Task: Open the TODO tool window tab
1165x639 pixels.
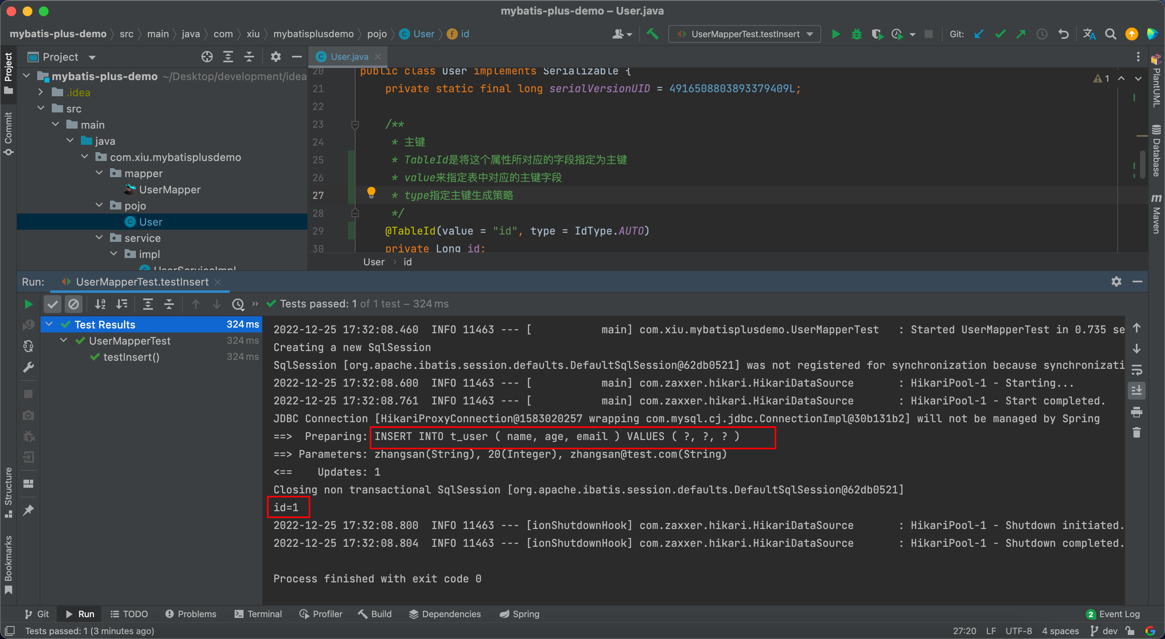Action: [x=129, y=614]
